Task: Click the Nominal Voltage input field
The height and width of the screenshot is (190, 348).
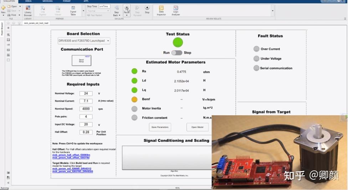Action: (x=86, y=94)
